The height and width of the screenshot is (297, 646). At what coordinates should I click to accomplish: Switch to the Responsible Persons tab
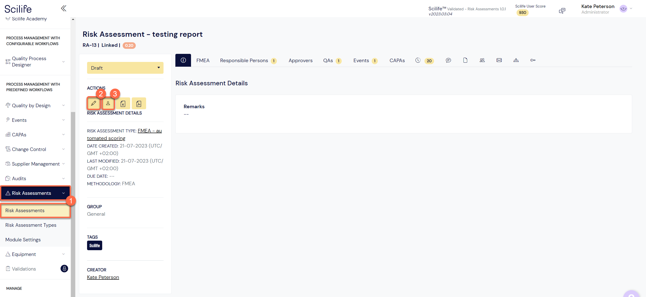pos(248,60)
